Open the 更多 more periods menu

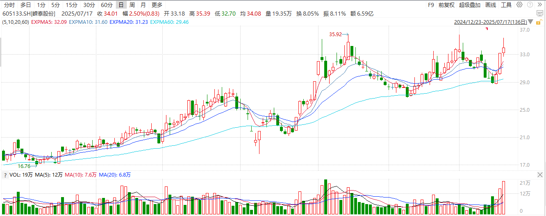tap(157, 5)
